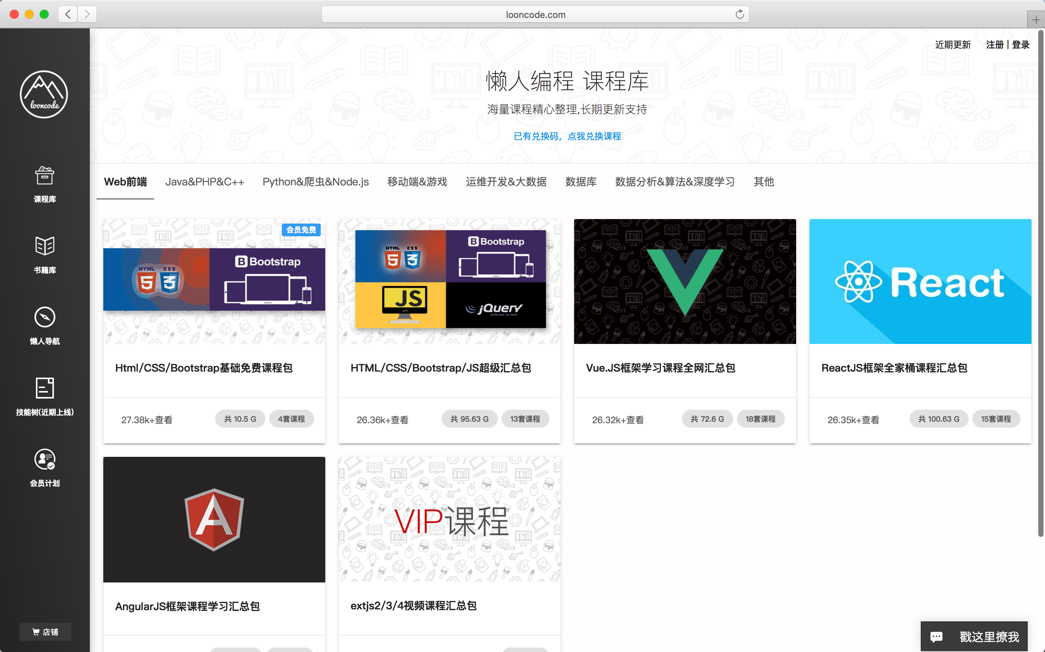Go back with browser back arrow
The height and width of the screenshot is (652, 1045).
[x=68, y=14]
